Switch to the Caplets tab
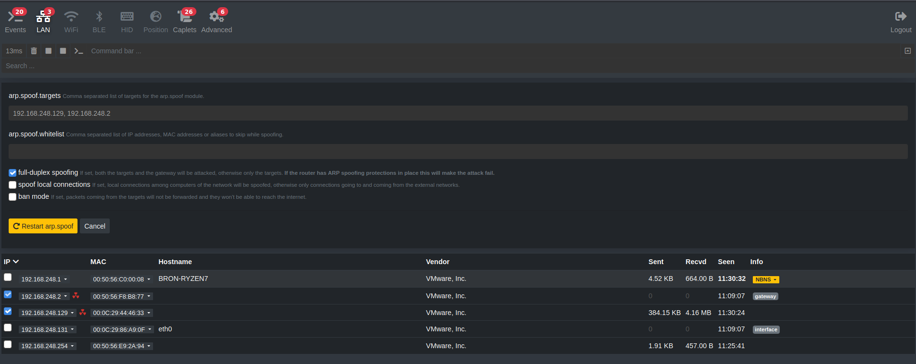 (x=184, y=22)
